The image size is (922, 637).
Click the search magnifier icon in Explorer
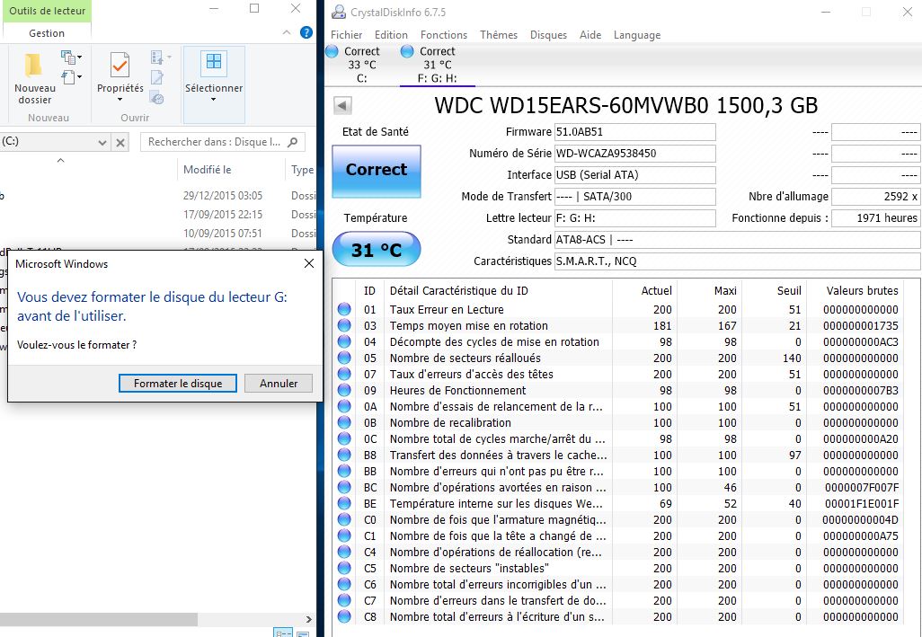(294, 142)
